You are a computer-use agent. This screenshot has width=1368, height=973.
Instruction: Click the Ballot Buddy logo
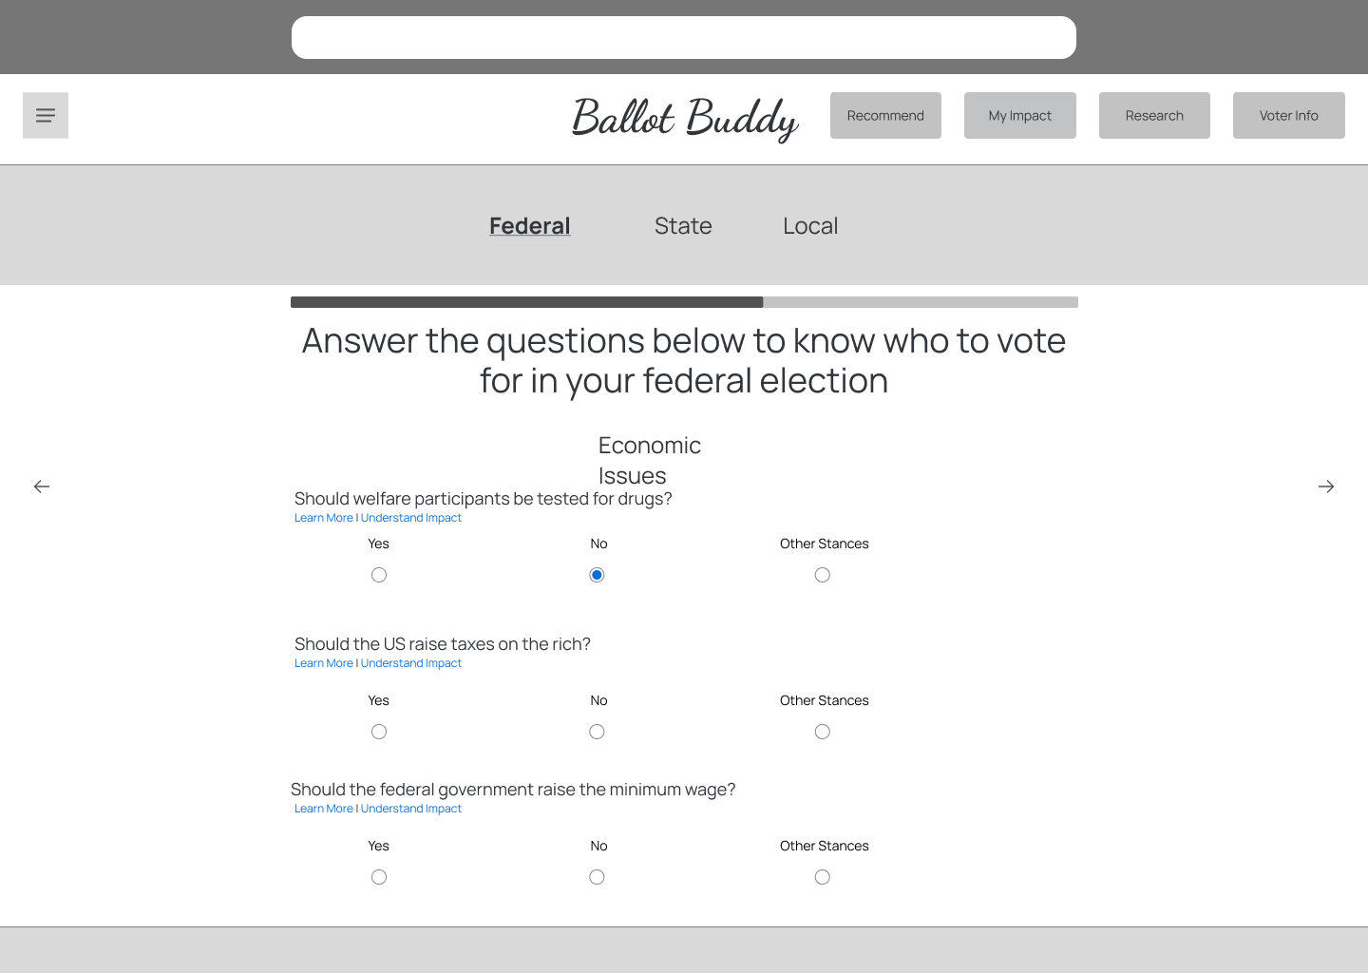pyautogui.click(x=684, y=118)
